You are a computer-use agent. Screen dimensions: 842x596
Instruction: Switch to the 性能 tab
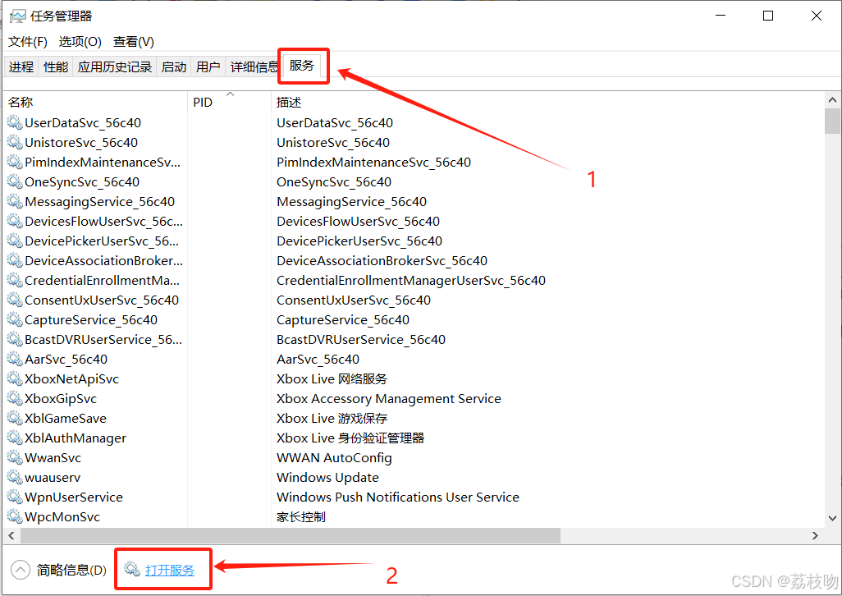[56, 66]
